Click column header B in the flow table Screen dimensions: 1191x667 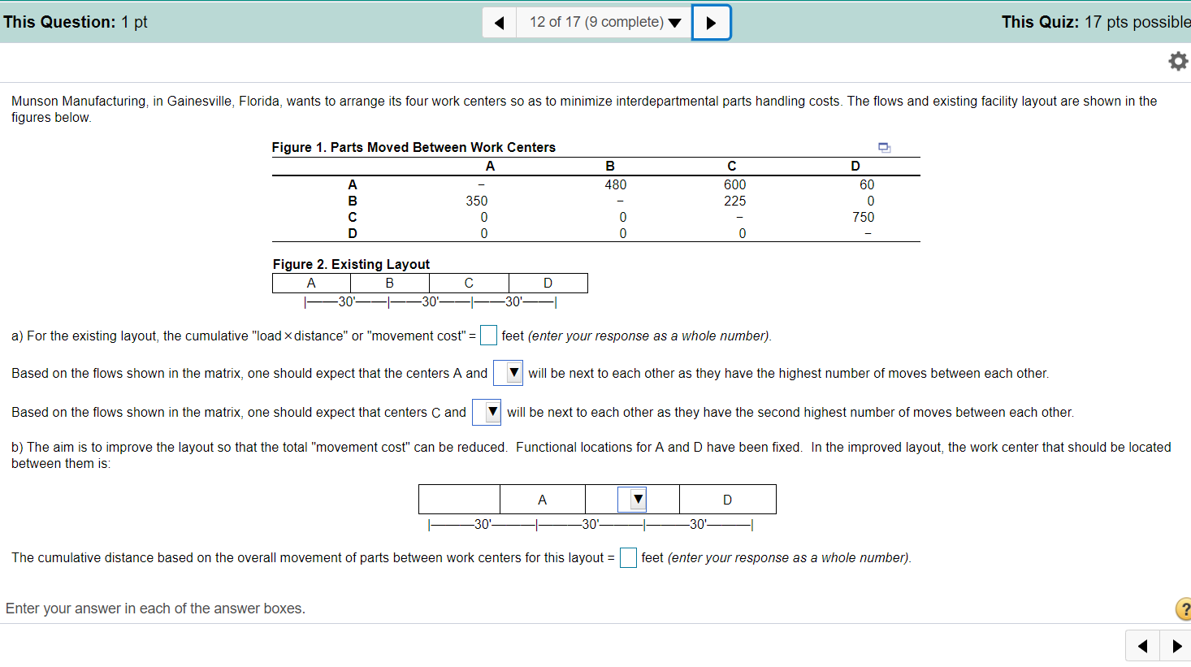tap(610, 166)
